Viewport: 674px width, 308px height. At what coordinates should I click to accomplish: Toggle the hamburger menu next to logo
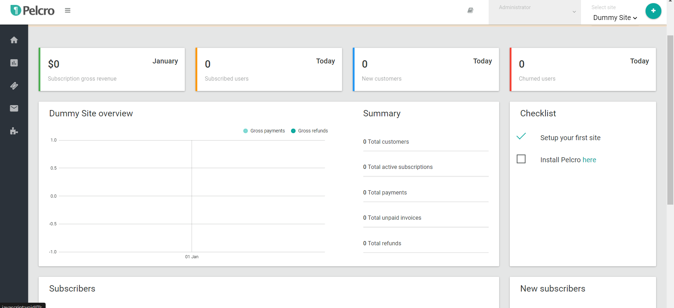68,11
